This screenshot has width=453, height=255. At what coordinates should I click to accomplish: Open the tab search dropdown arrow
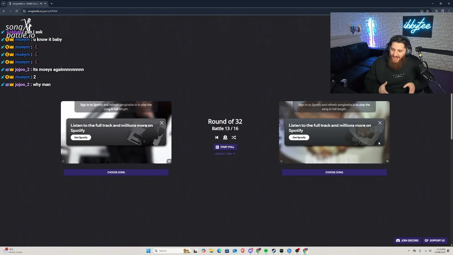coord(4,4)
